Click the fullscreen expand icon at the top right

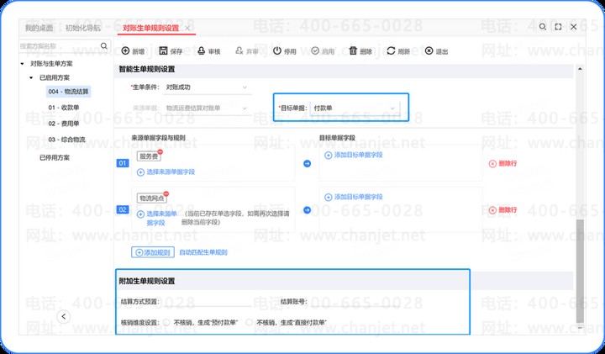(558, 27)
